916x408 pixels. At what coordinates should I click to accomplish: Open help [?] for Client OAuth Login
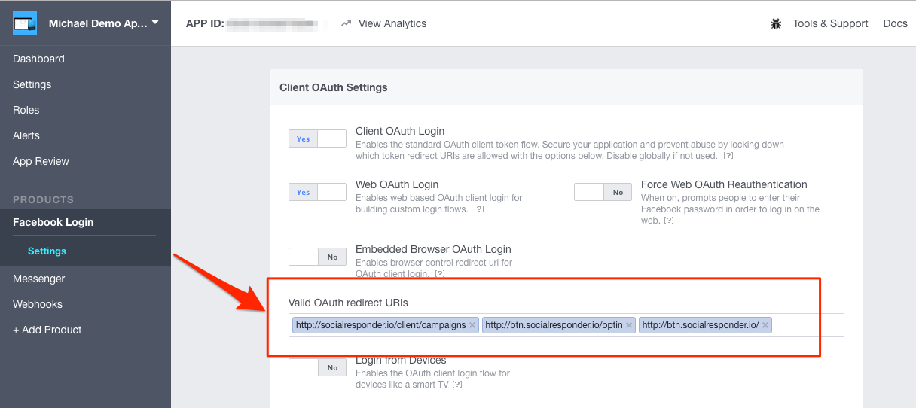click(x=728, y=156)
